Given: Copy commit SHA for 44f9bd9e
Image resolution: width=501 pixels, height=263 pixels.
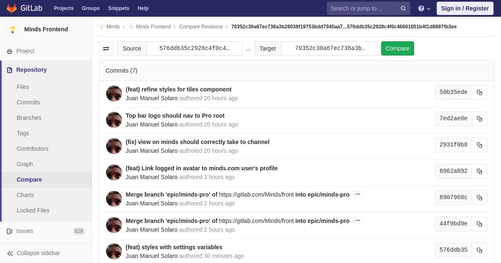Looking at the screenshot, I should [x=479, y=224].
